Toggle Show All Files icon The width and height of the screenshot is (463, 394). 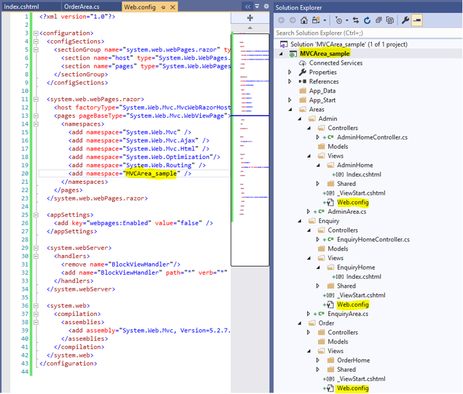pyautogui.click(x=390, y=20)
